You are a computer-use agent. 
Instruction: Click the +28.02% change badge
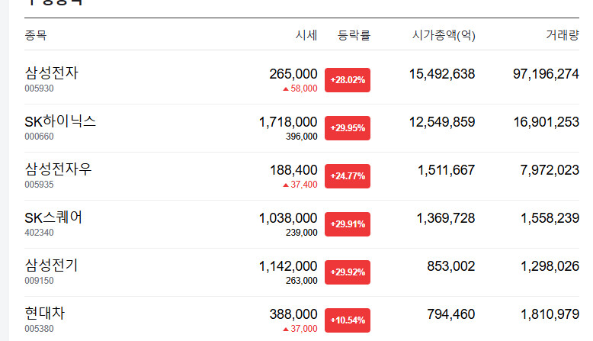coord(348,80)
